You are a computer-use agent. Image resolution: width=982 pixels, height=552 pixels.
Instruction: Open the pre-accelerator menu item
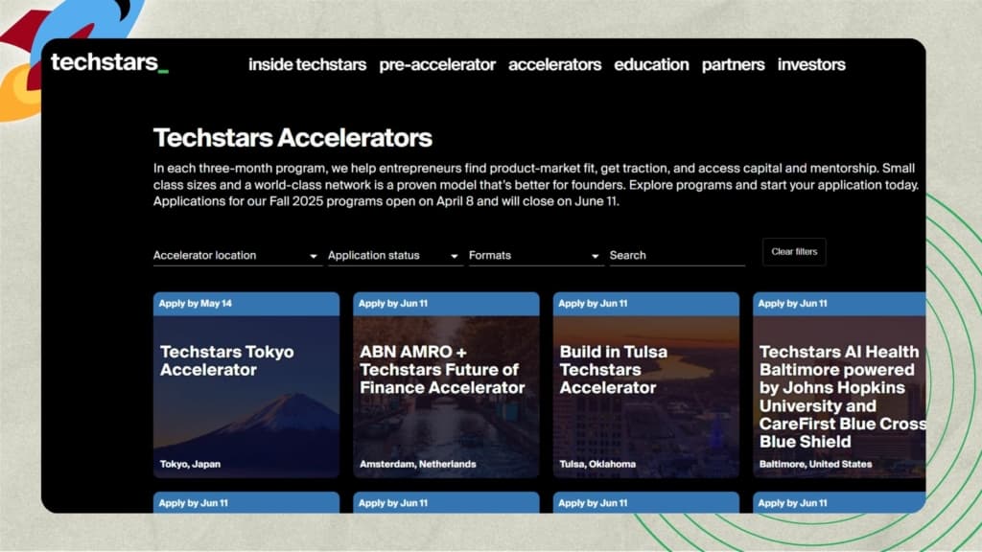(x=437, y=64)
